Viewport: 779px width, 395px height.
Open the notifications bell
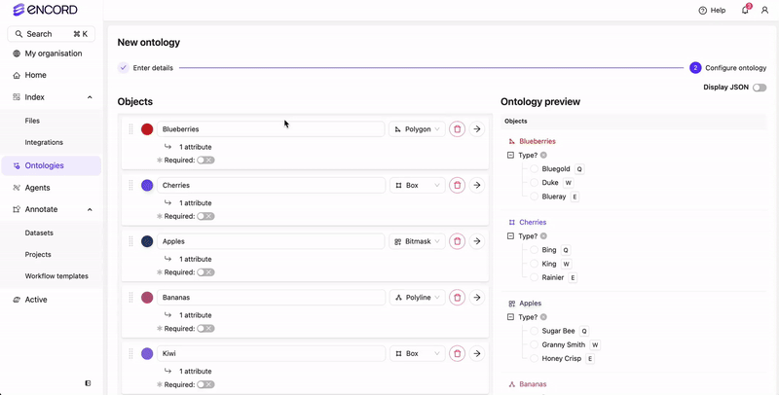(745, 10)
